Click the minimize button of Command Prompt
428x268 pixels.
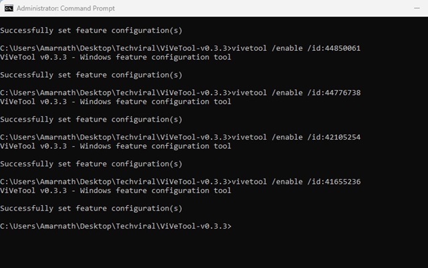pyautogui.click(x=417, y=8)
